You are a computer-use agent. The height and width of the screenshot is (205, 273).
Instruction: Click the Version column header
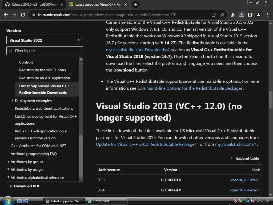coord(171,170)
